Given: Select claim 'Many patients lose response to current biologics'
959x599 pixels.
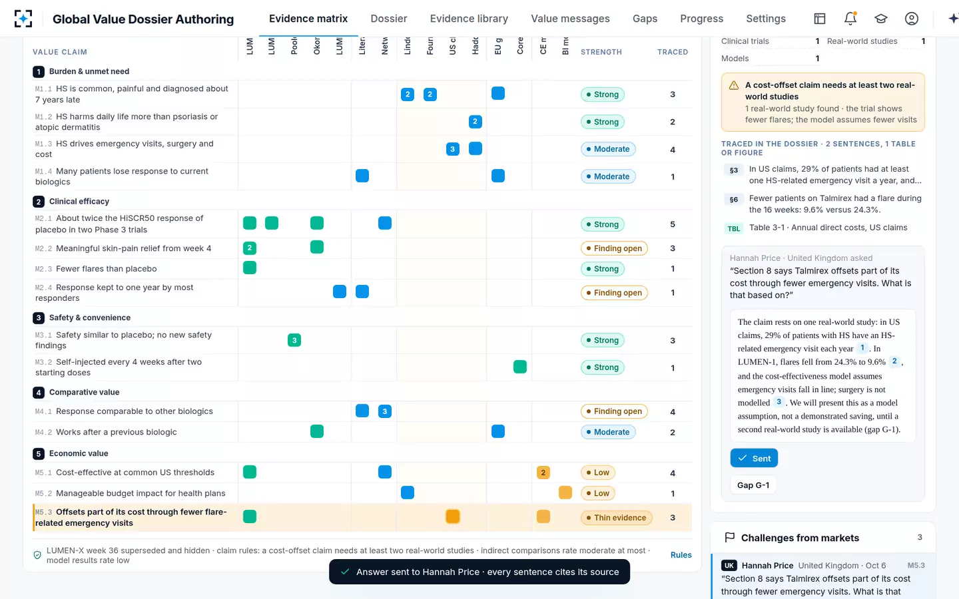Looking at the screenshot, I should click(135, 176).
